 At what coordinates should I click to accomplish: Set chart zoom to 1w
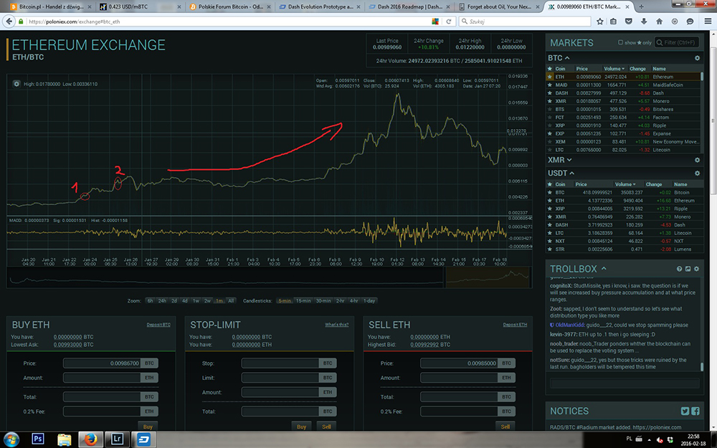196,301
